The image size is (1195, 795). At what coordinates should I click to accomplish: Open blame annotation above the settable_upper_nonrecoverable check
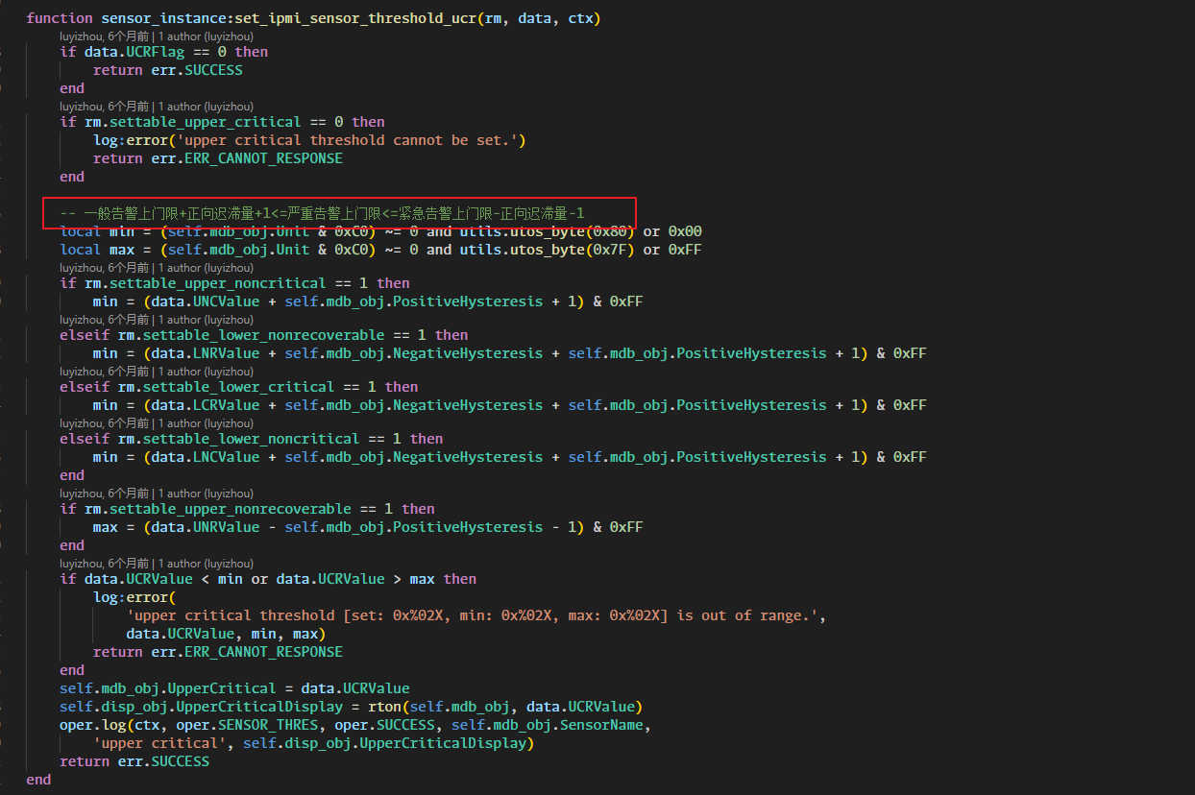(156, 493)
